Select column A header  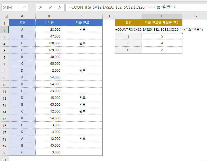click(22, 16)
